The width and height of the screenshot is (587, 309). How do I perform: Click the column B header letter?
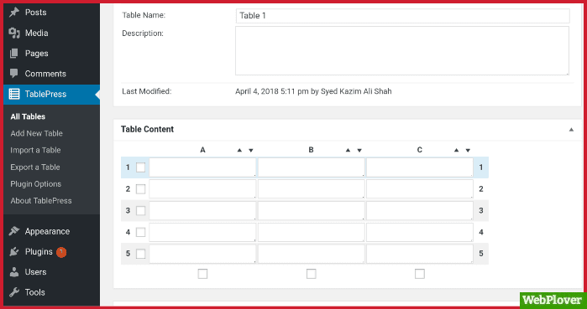[x=311, y=150]
